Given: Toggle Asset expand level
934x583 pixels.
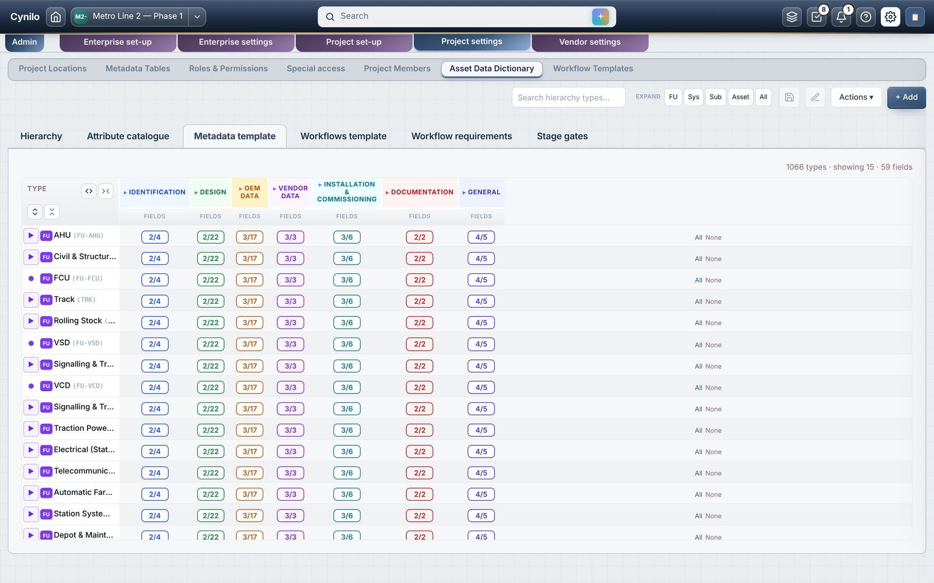Looking at the screenshot, I should pyautogui.click(x=741, y=97).
